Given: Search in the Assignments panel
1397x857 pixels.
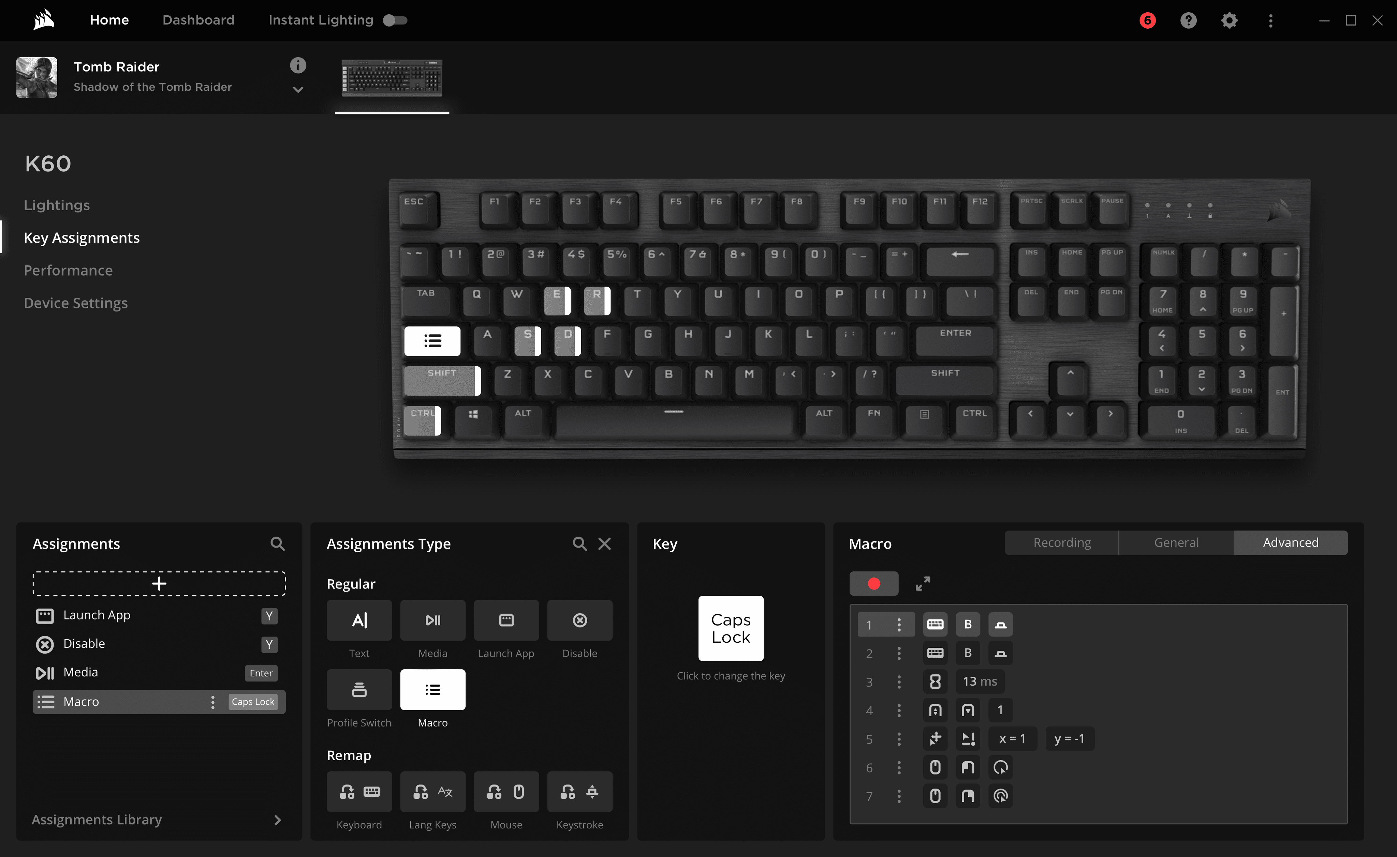Looking at the screenshot, I should pos(277,544).
